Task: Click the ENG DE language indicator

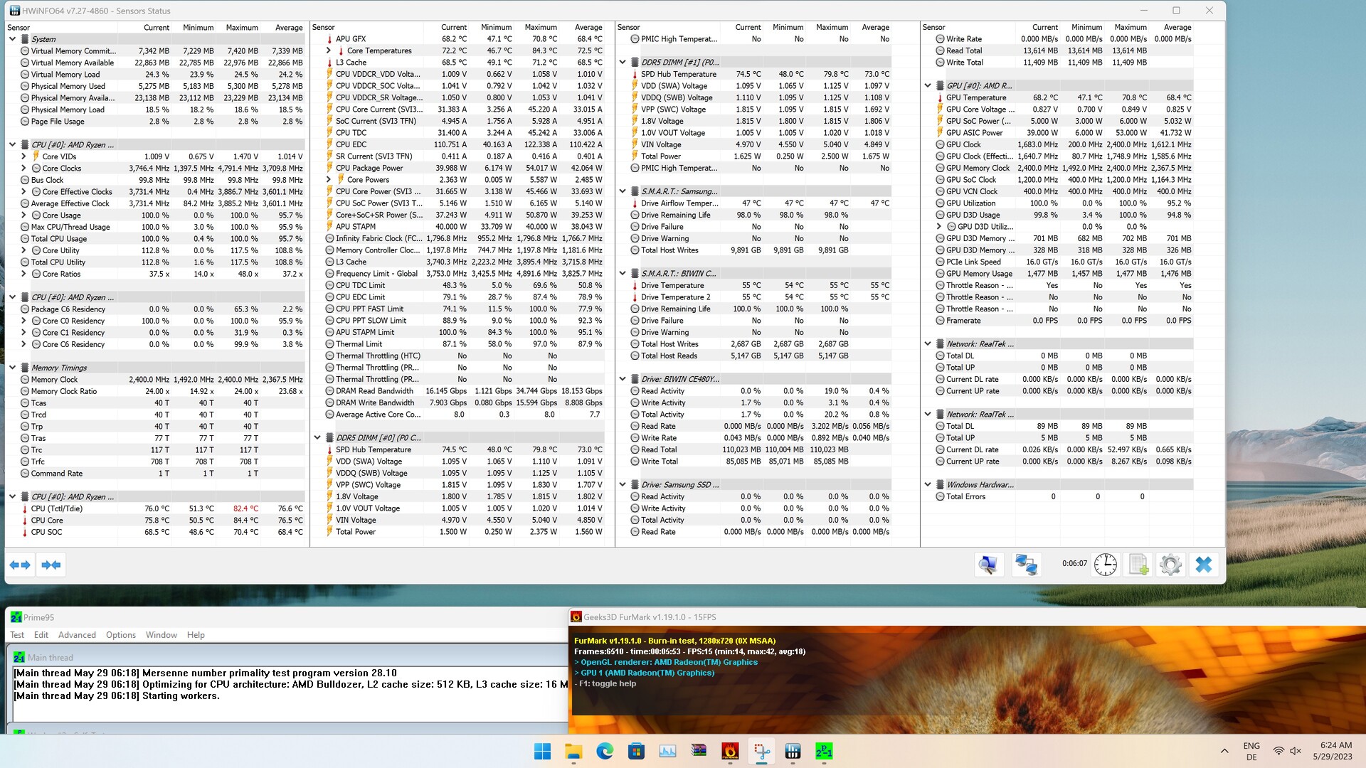Action: click(1251, 751)
